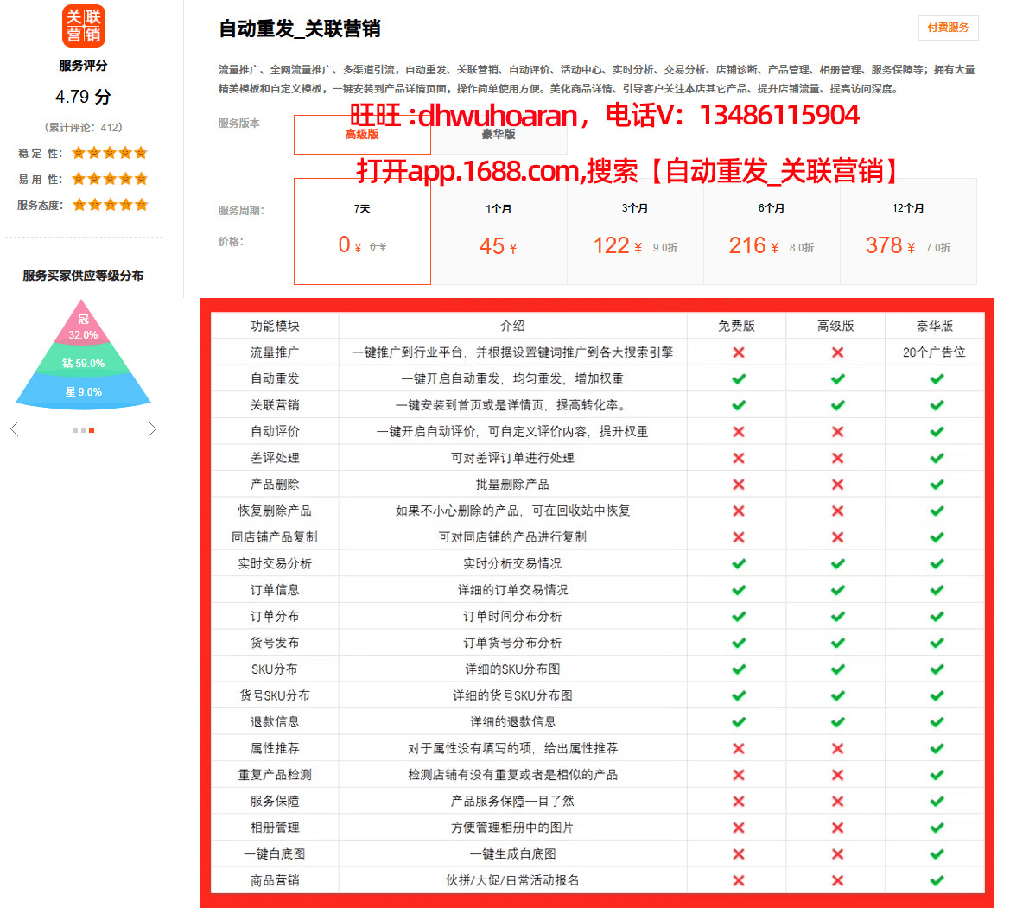Click the left arrow of the buyer-level carousel
Screen dimensions: 1010x920
coord(15,428)
